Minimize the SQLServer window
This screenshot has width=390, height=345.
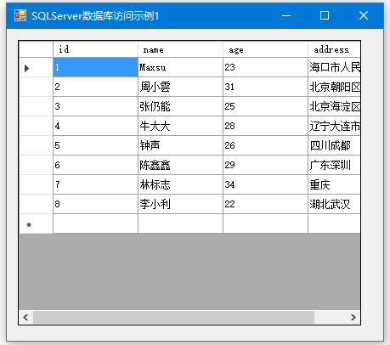pos(286,15)
